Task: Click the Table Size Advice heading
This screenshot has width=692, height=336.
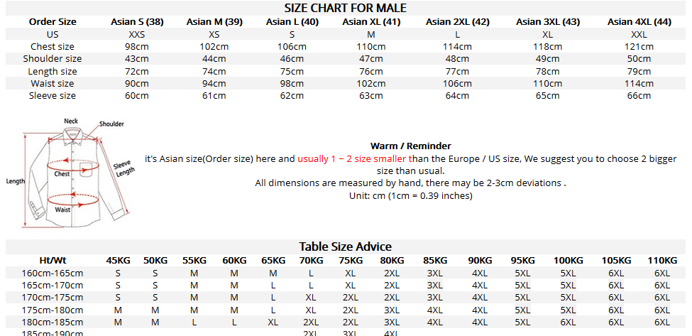Action: click(346, 246)
